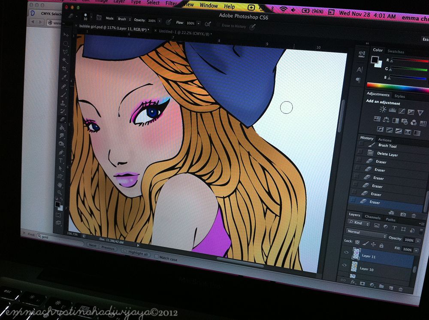This screenshot has width=429, height=320.
Task: Toggle airbrush mode next to Flow
Action: 208,24
